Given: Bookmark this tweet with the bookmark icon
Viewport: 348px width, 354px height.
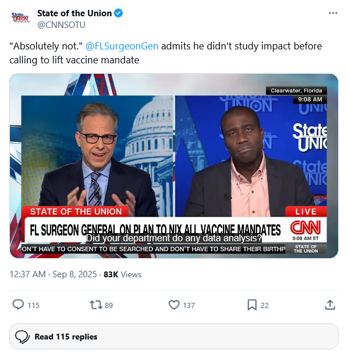Looking at the screenshot, I should (x=252, y=305).
